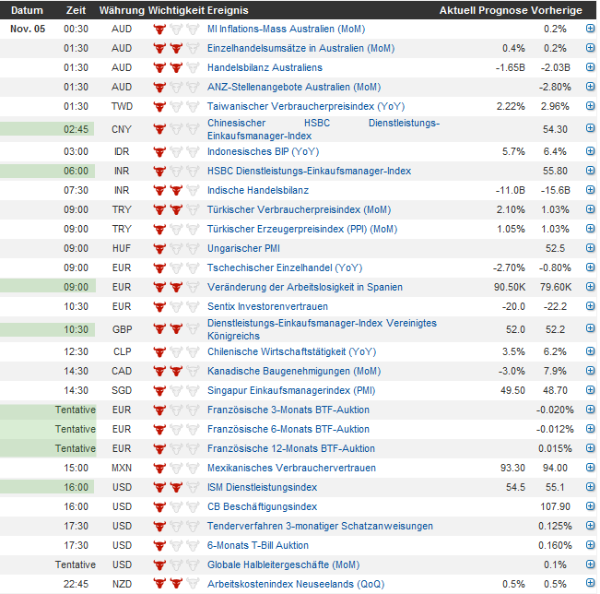Click plus icon for Französische 6-Monats BTF-Auktion
Viewport: 600px width, 594px height.
click(590, 429)
